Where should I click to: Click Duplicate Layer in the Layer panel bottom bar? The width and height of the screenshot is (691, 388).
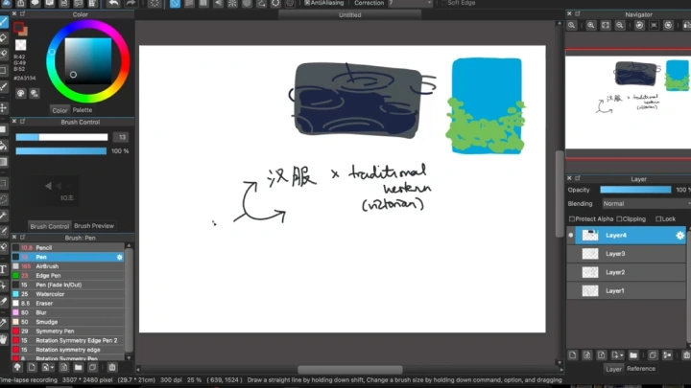pyautogui.click(x=653, y=355)
